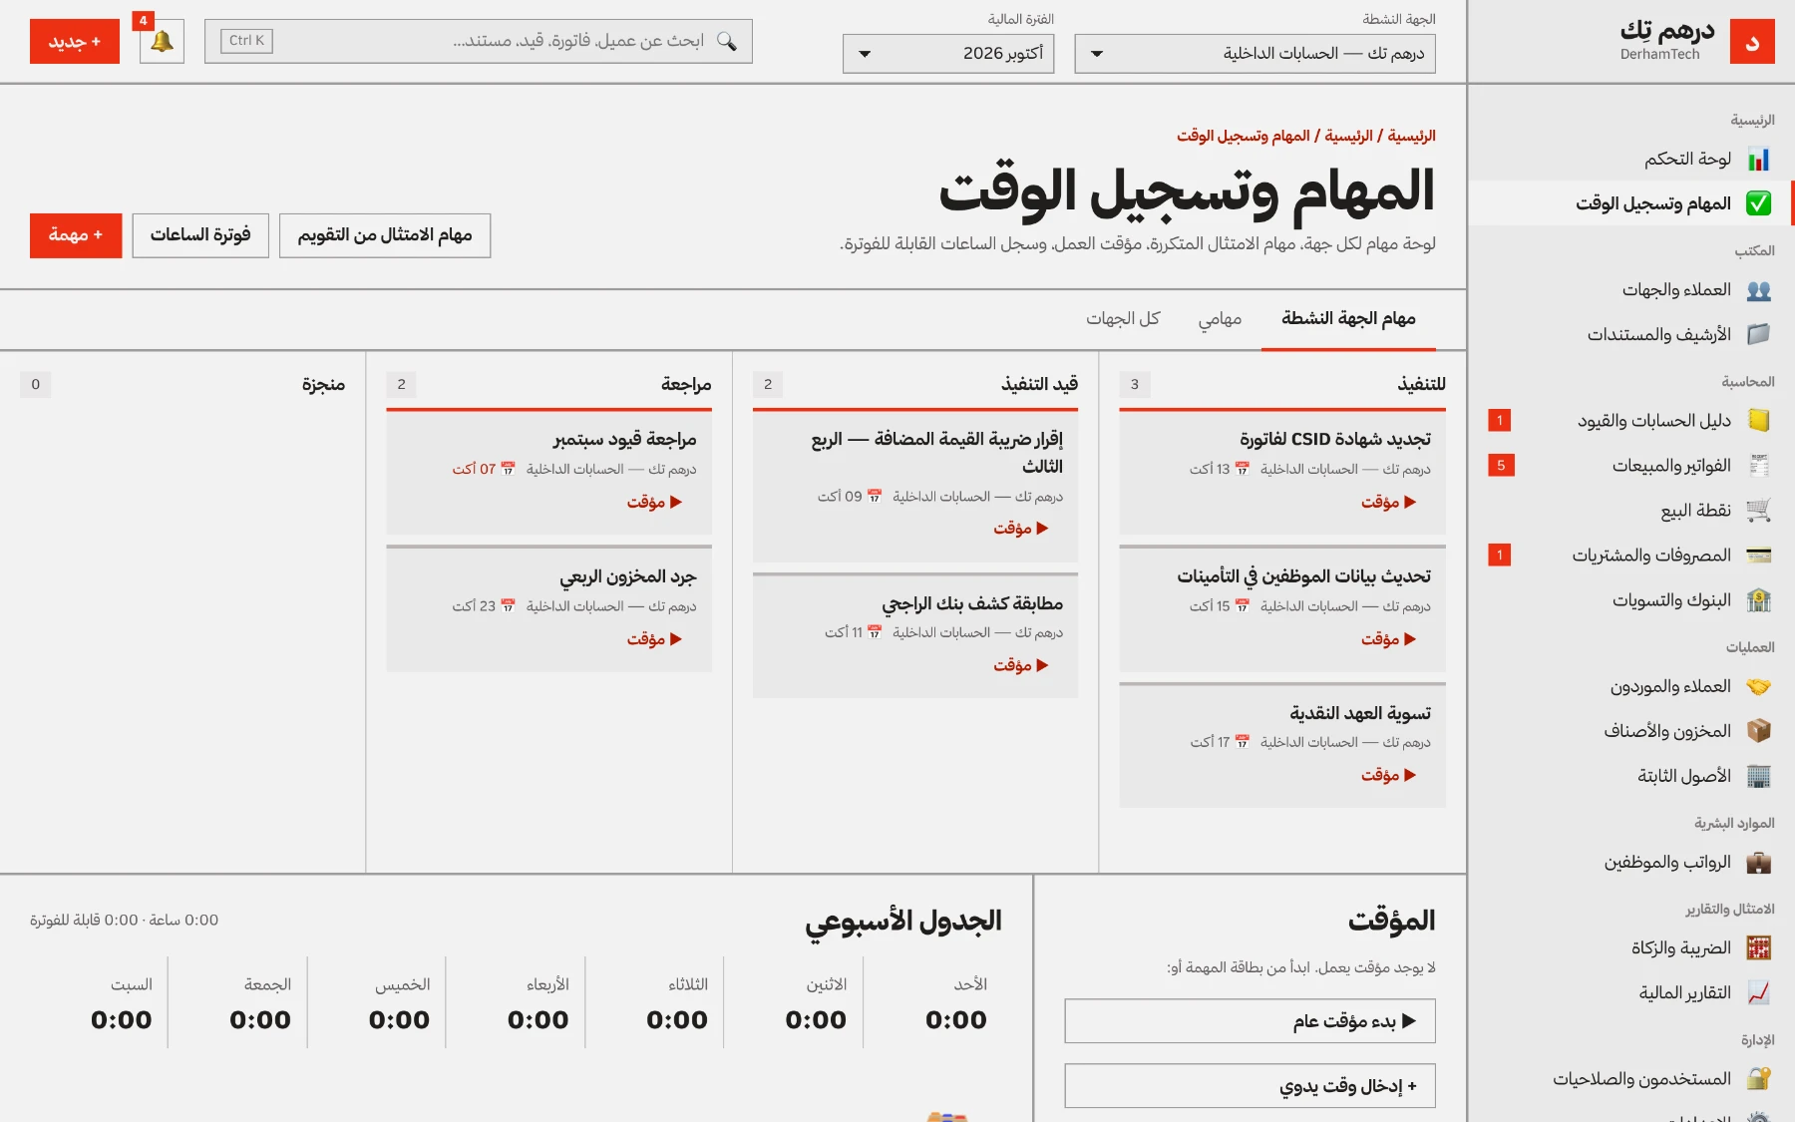Viewport: 1795px width, 1122px height.
Task: Open the الجهة النشطة entity dropdown
Action: tap(1255, 54)
